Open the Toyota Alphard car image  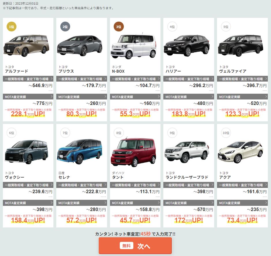tap(26, 45)
